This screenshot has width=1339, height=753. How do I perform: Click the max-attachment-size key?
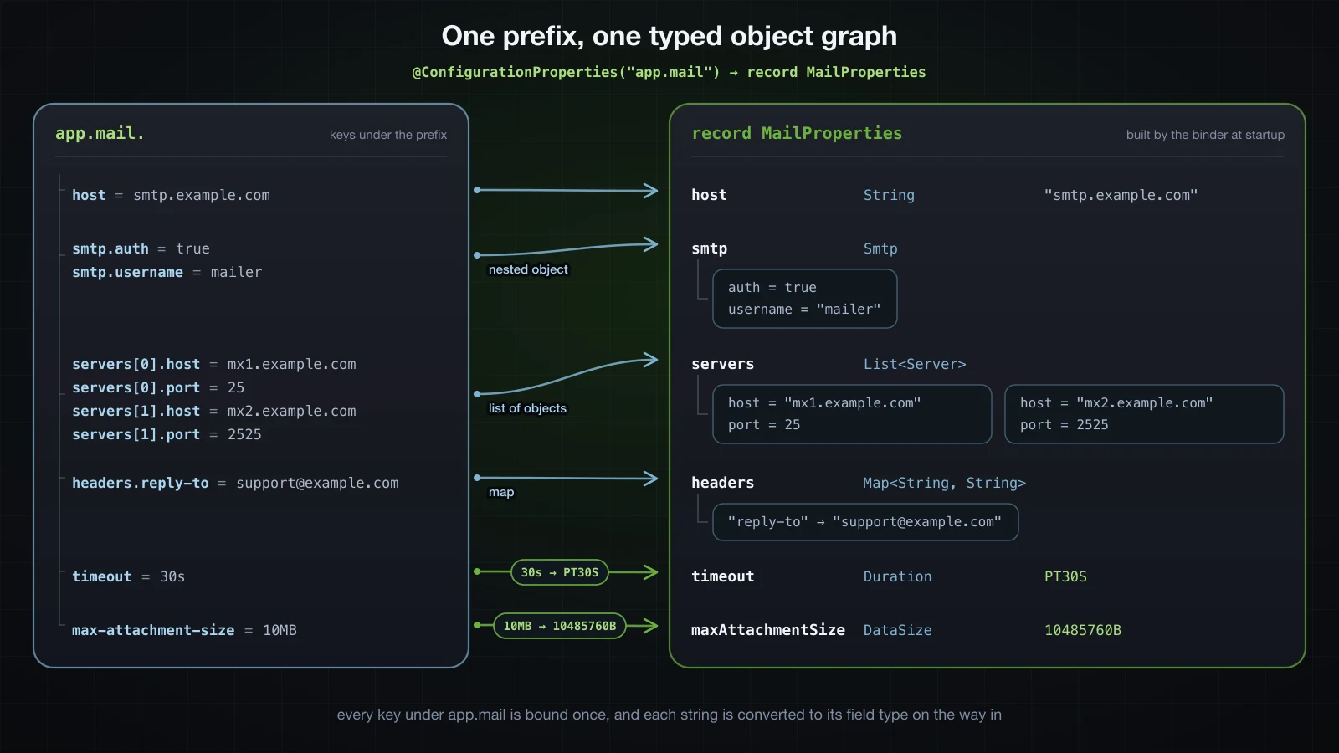click(153, 630)
